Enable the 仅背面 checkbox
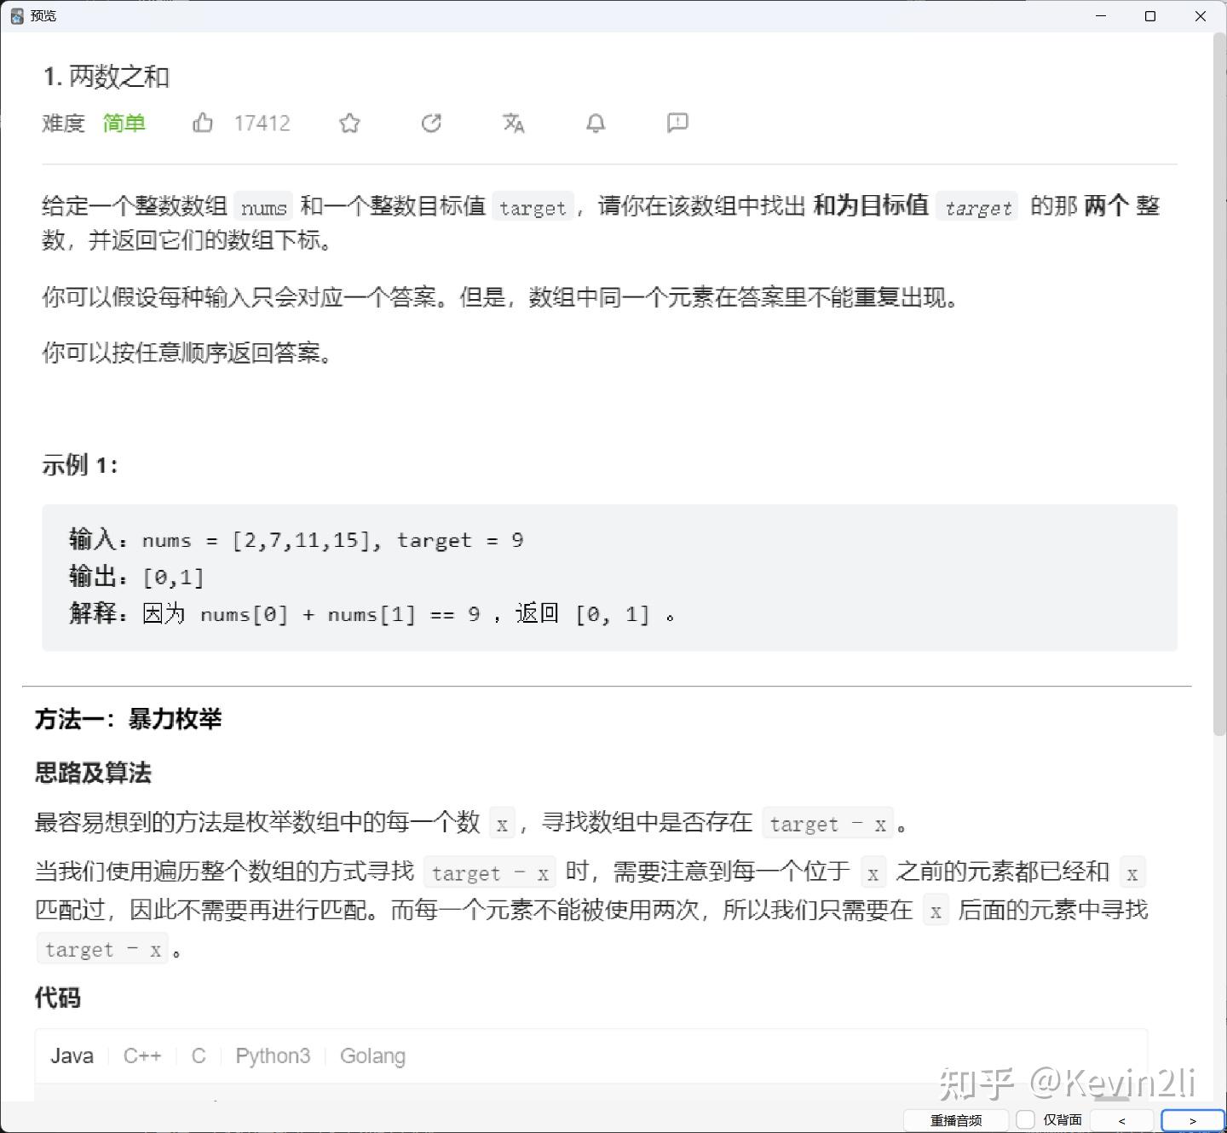This screenshot has height=1133, width=1227. click(1025, 1119)
